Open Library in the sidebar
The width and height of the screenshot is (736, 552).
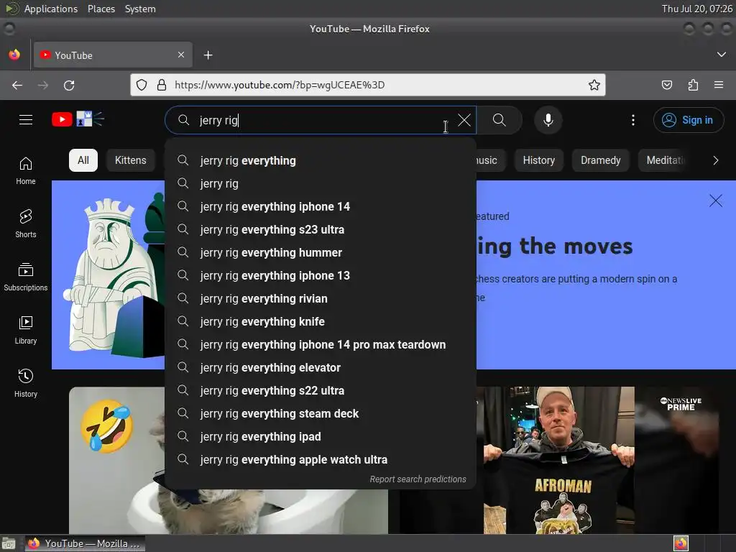[26, 331]
